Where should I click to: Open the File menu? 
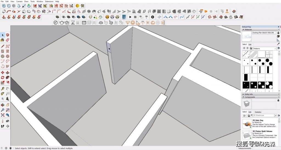pos(2,1)
